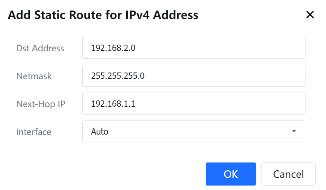Click the Interface label

(34, 131)
